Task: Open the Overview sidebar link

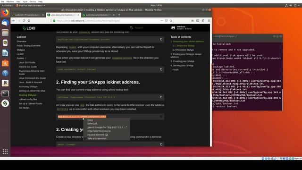Action: [21, 42]
